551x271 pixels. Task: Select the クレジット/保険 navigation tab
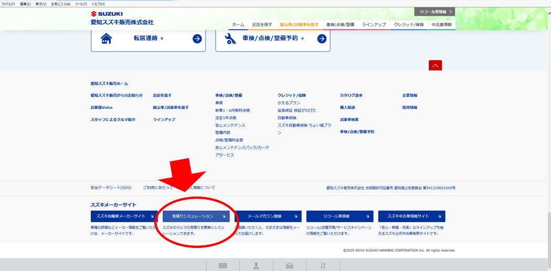(409, 25)
